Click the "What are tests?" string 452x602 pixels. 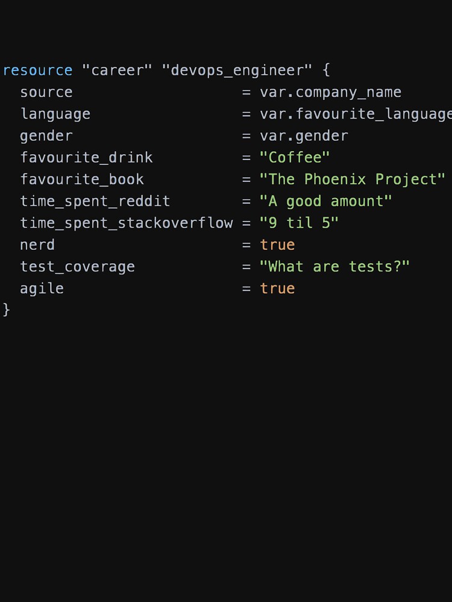335,267
